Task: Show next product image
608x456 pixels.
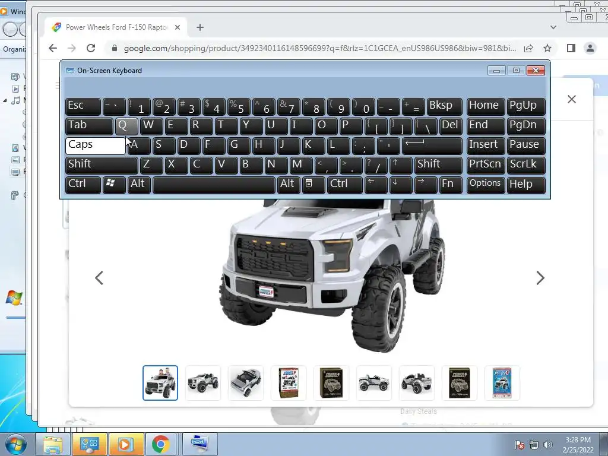Action: click(x=540, y=278)
